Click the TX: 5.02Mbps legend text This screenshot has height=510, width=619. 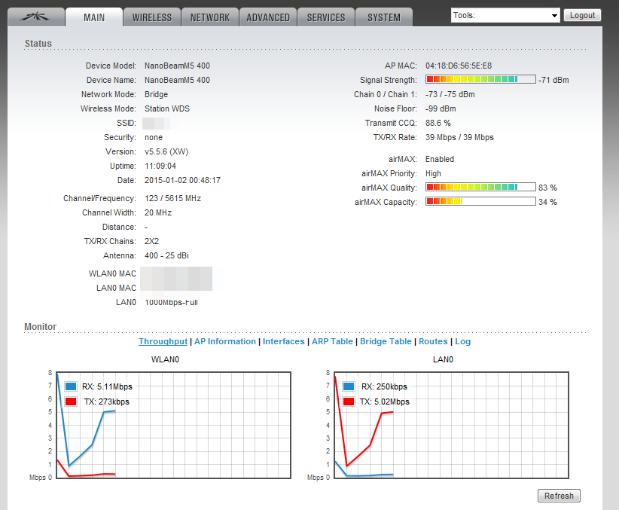coord(385,402)
